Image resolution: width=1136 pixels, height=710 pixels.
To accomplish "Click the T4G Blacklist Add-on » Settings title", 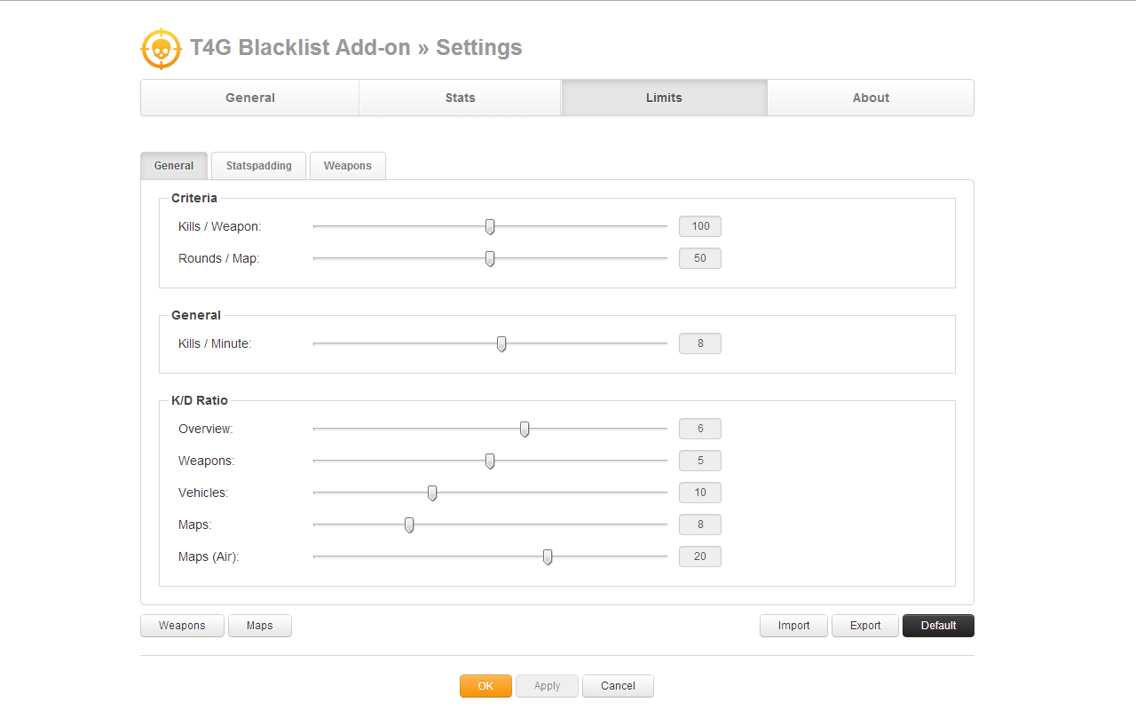I will pyautogui.click(x=356, y=48).
